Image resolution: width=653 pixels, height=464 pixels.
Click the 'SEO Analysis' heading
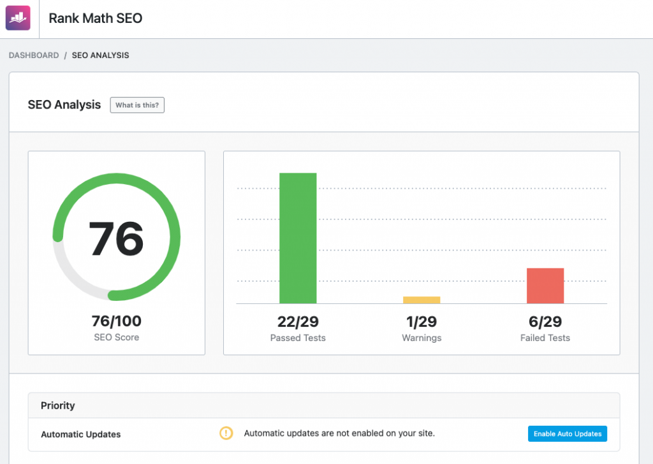[64, 105]
